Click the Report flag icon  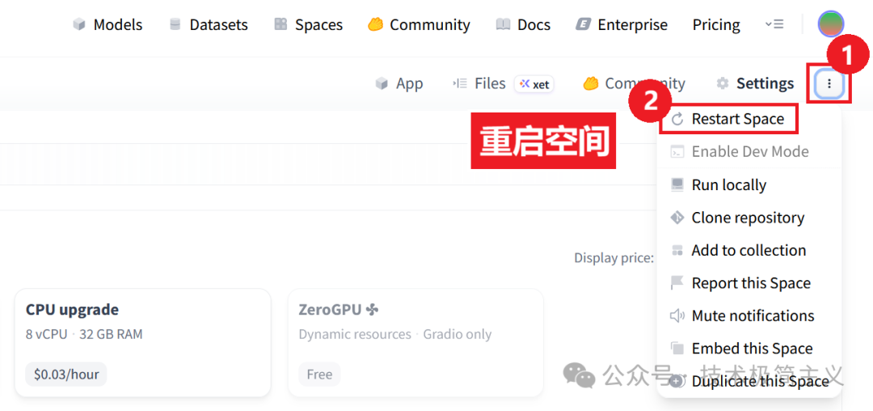[677, 283]
